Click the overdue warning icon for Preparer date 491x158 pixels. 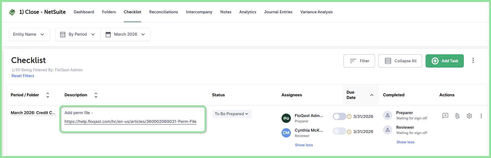pyautogui.click(x=349, y=117)
